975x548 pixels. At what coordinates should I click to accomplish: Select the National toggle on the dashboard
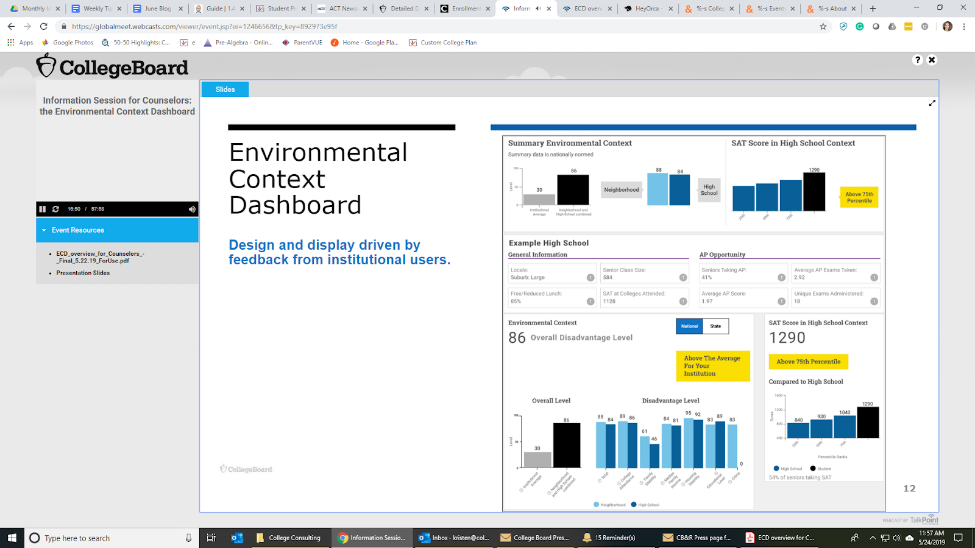689,326
